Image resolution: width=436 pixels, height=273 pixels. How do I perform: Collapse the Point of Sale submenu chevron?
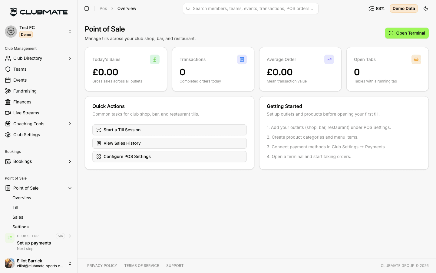[70, 188]
